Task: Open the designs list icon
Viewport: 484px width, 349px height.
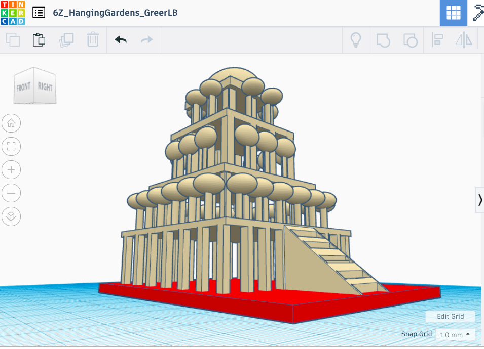Action: pyautogui.click(x=39, y=13)
